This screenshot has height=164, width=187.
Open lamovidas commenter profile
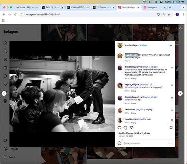130,109
